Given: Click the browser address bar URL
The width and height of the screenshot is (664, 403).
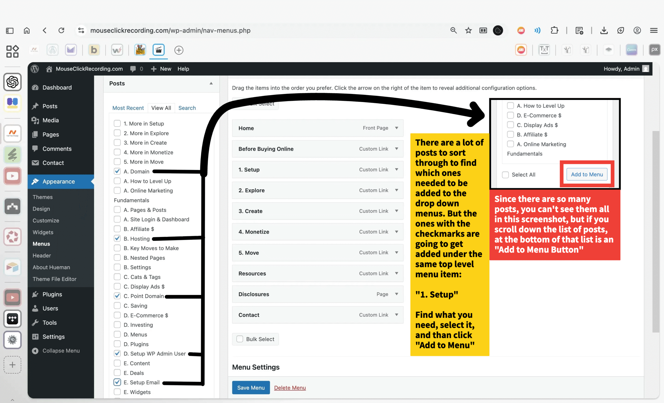Looking at the screenshot, I should [x=170, y=30].
